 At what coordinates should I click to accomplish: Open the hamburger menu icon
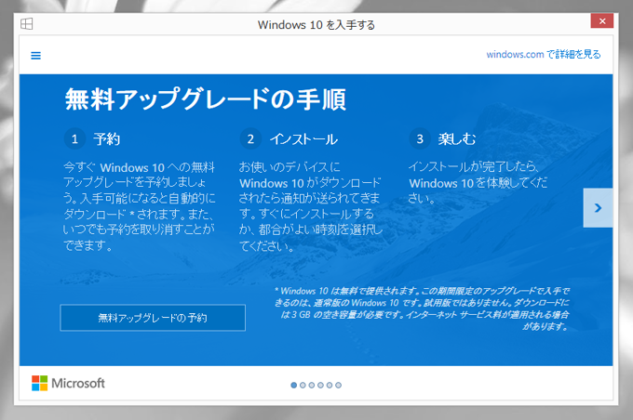(36, 56)
